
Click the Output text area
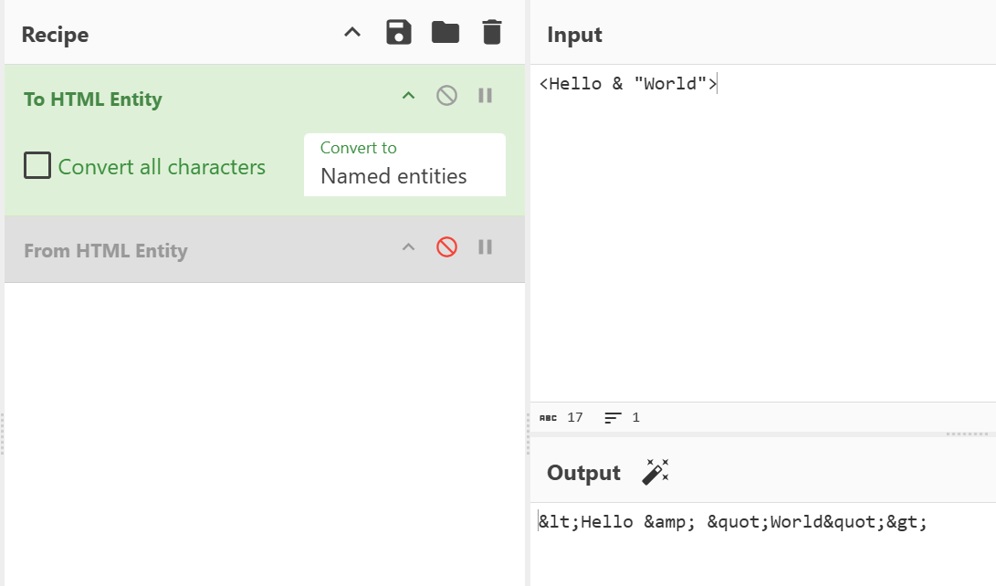763,544
